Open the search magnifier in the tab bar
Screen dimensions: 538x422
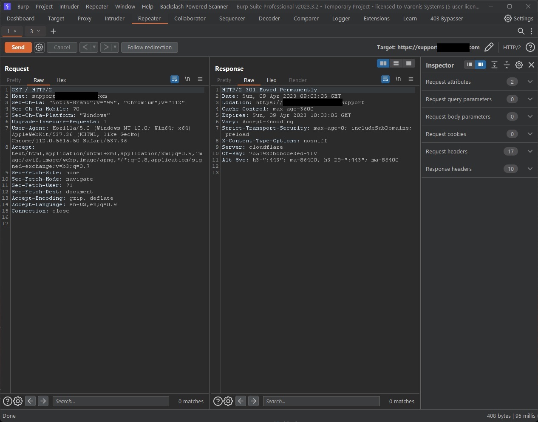(x=521, y=31)
